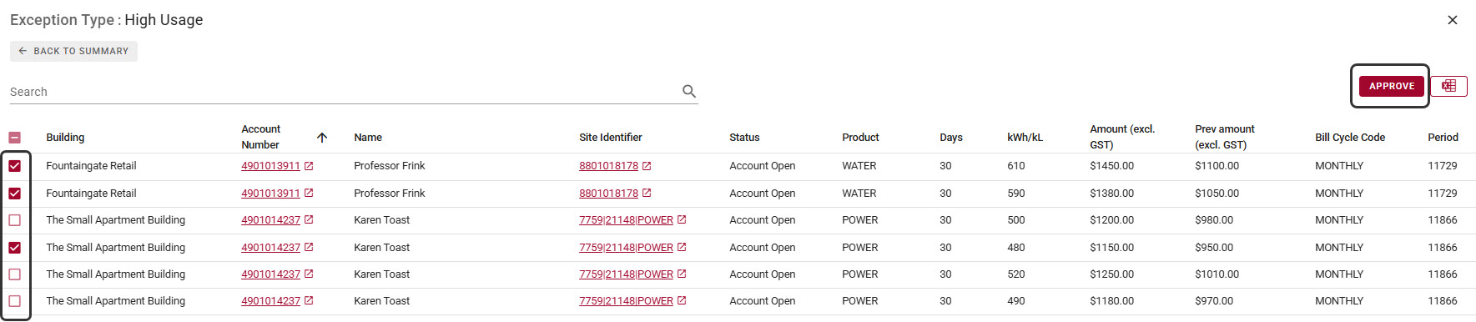Open account external-link icon in $1180.00 row
Image resolution: width=1476 pixels, height=322 pixels.
click(309, 301)
